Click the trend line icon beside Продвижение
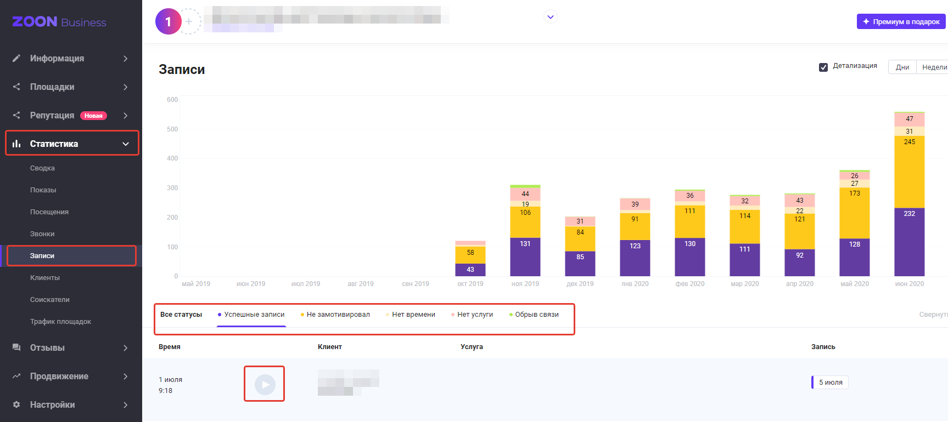Screen dimensions: 948x422 click(x=16, y=376)
